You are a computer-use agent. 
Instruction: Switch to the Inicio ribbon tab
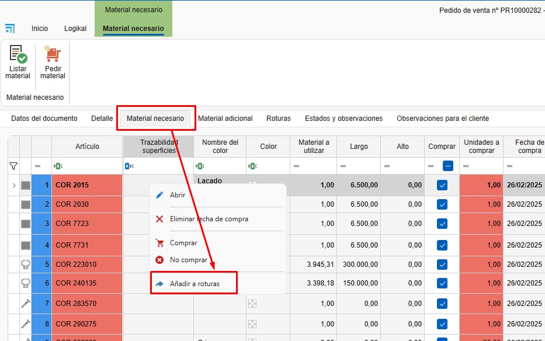(40, 29)
